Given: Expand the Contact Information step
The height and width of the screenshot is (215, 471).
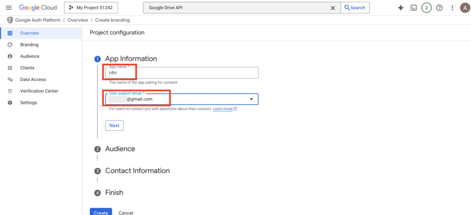Looking at the screenshot, I should click(x=137, y=170).
